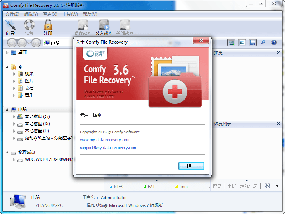Select 物理磁盘 tree node
This screenshot has width=285, height=214.
pyautogui.click(x=26, y=152)
